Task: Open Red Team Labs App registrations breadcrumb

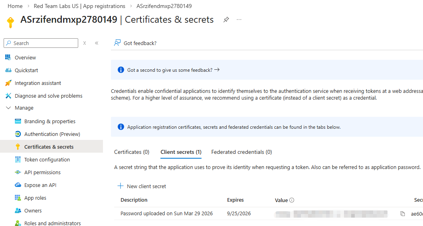Action: [79, 6]
